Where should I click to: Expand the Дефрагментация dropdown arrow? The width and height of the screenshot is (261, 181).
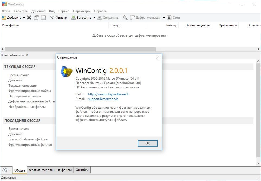coord(164,18)
